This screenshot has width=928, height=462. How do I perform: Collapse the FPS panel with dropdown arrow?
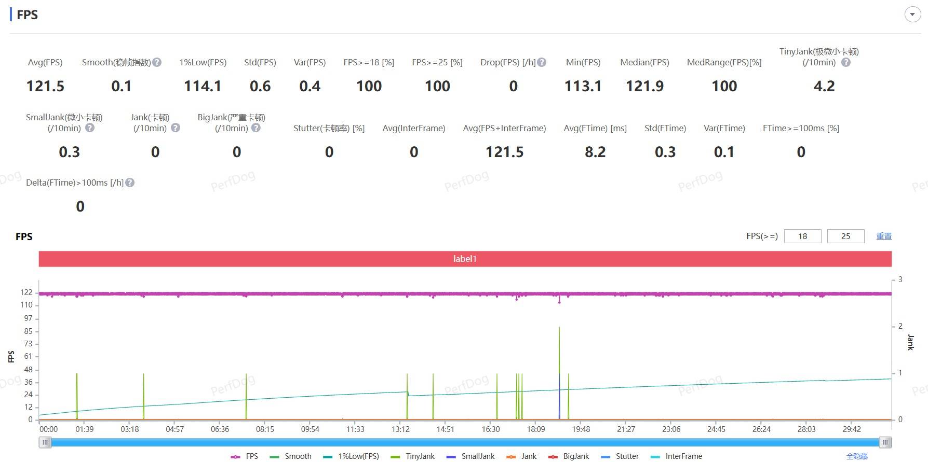click(912, 15)
